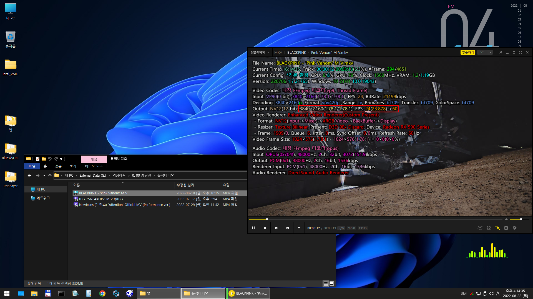Open the PotPlayer hamburger menu

tap(526, 228)
